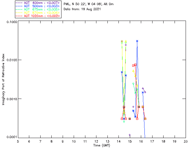Click the Data from 19 Aug 2021 text
Image resolution: width=191 pixels, height=153 pixels.
click(x=82, y=9)
